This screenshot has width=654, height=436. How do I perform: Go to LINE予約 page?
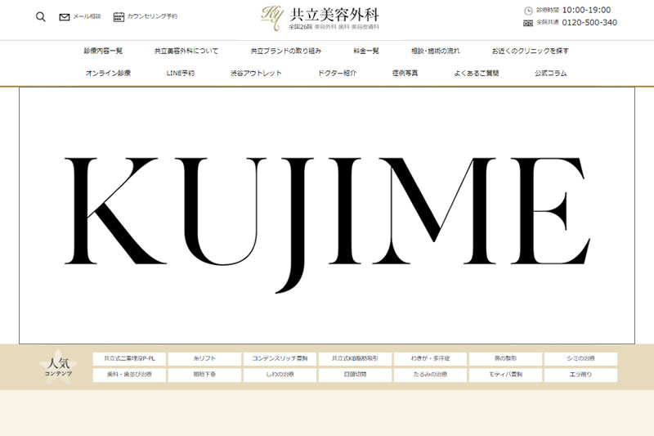point(180,73)
